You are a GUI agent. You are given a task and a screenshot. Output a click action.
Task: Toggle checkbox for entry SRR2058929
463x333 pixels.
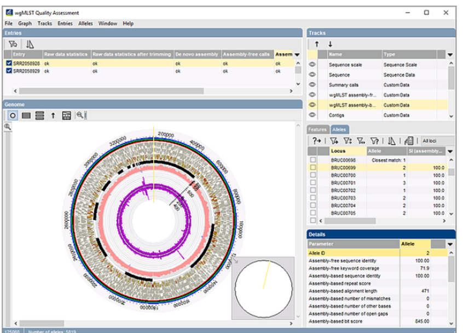tap(9, 71)
